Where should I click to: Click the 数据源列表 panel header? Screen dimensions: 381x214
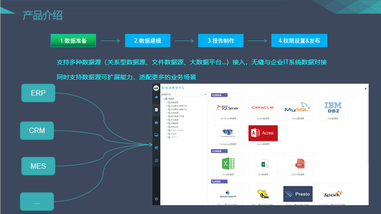[166, 95]
